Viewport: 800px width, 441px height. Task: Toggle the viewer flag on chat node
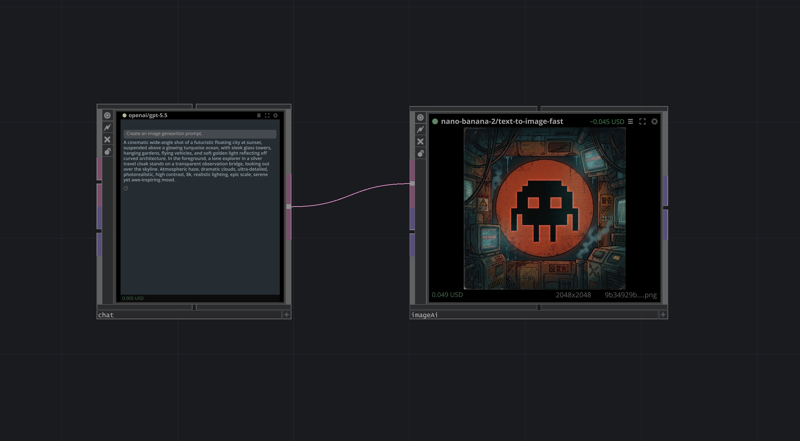[x=107, y=115]
